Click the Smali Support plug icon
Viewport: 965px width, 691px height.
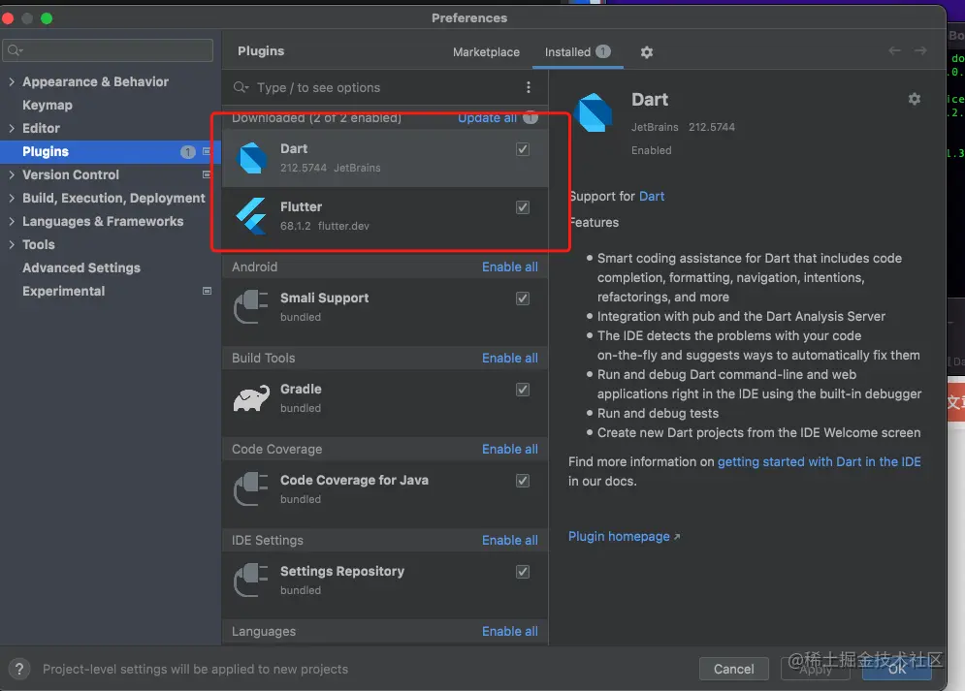pos(251,307)
